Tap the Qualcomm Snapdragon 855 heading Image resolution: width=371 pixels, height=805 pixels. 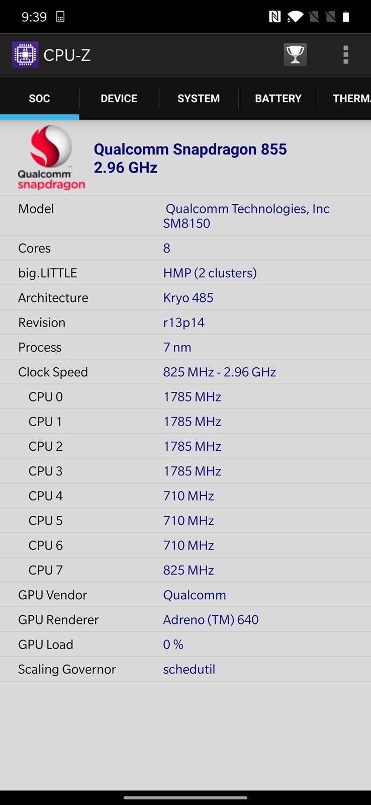[x=190, y=158]
